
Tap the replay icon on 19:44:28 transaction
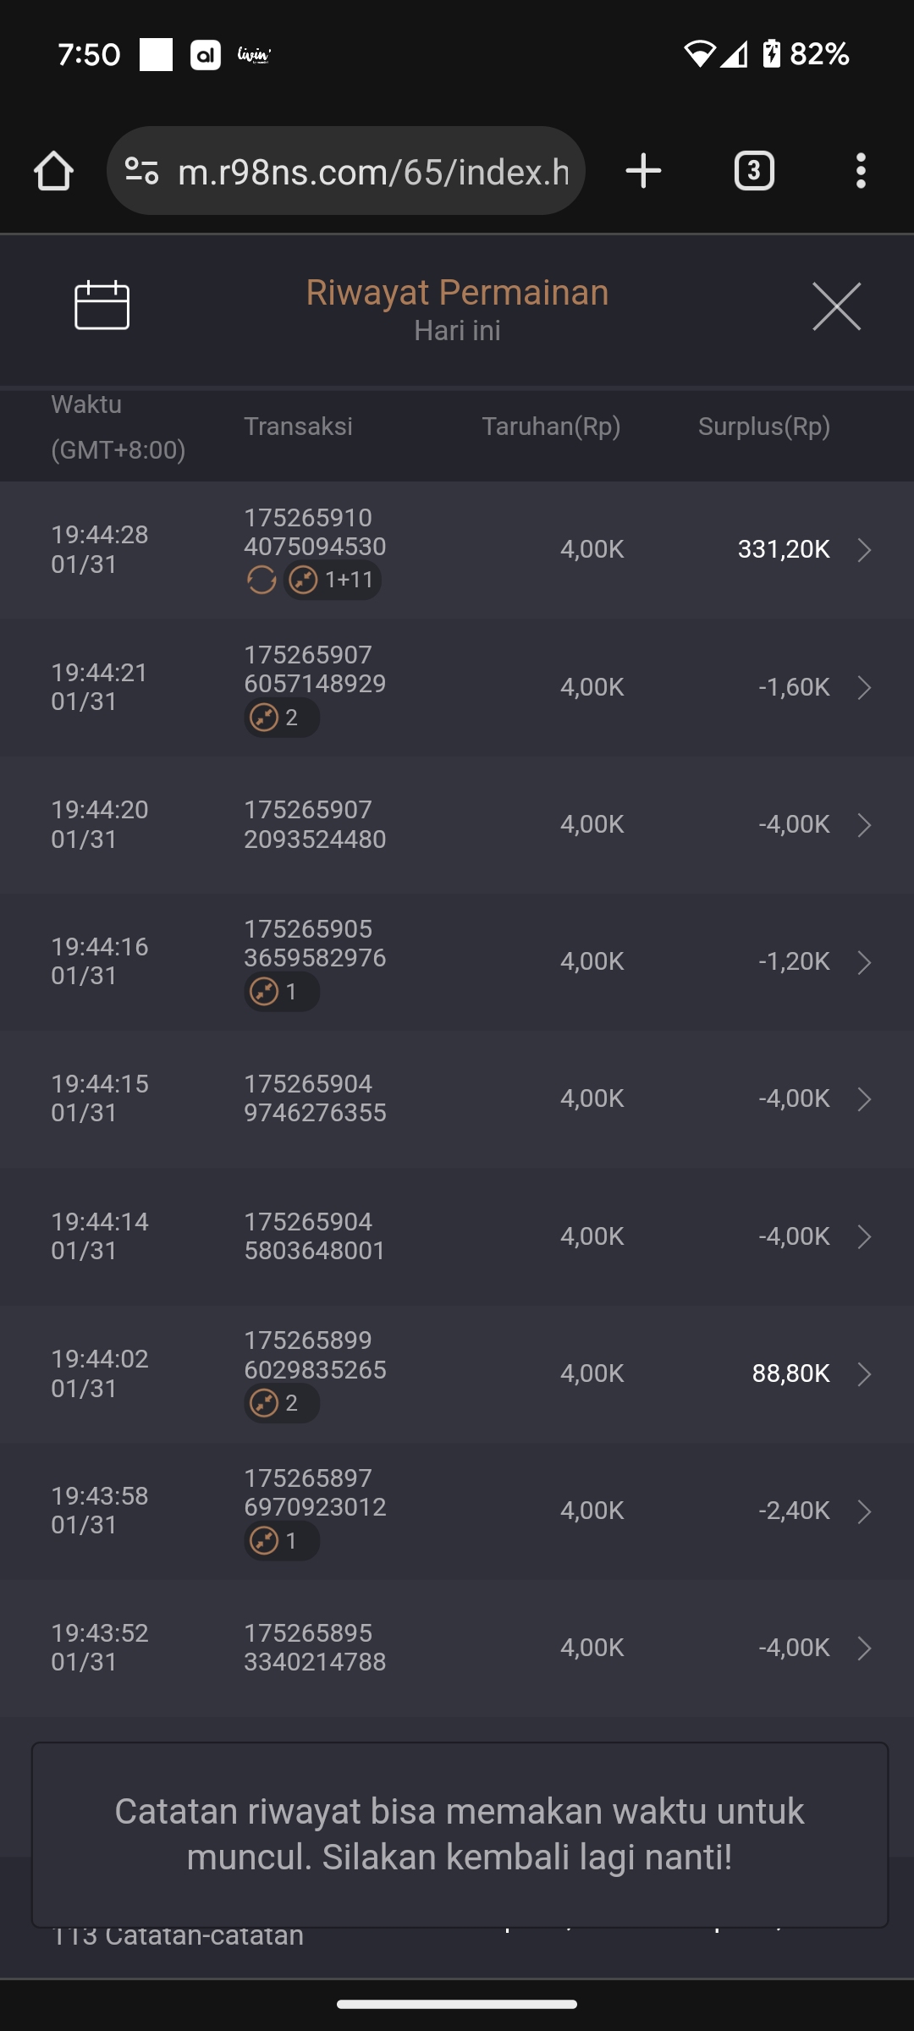point(262,581)
